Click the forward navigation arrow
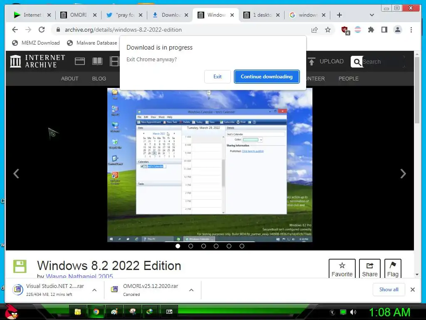426x320 pixels. [28, 30]
